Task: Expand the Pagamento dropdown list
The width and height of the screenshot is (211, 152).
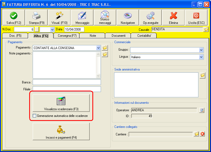Action: 98,48
